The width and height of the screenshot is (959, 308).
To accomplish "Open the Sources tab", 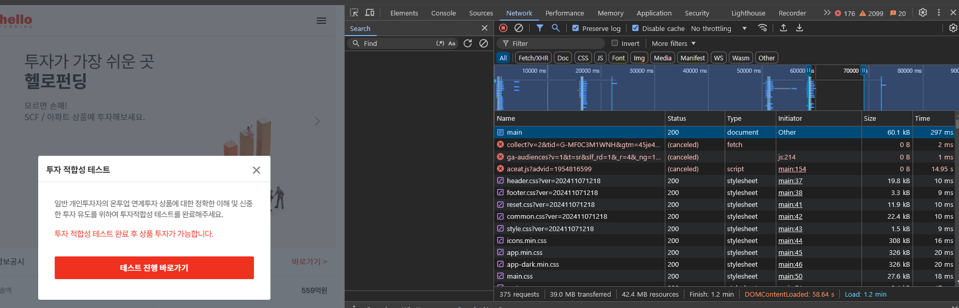I will 481,13.
